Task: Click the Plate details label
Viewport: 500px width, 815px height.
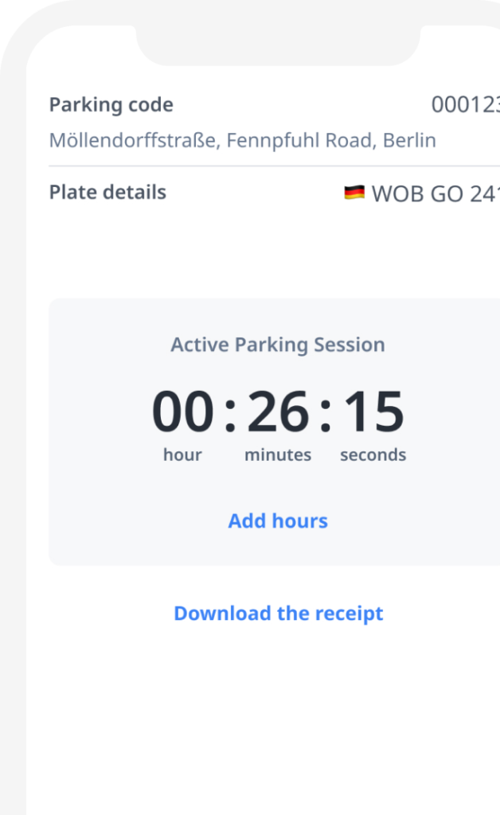Action: pyautogui.click(x=107, y=193)
